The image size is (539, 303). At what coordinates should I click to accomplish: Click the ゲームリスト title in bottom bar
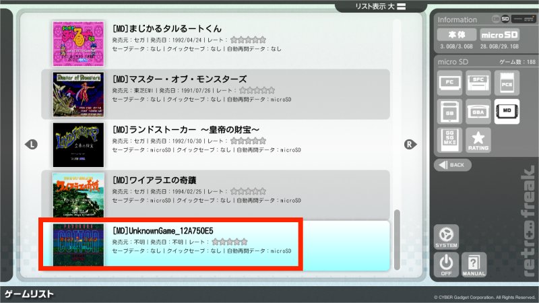click(29, 294)
